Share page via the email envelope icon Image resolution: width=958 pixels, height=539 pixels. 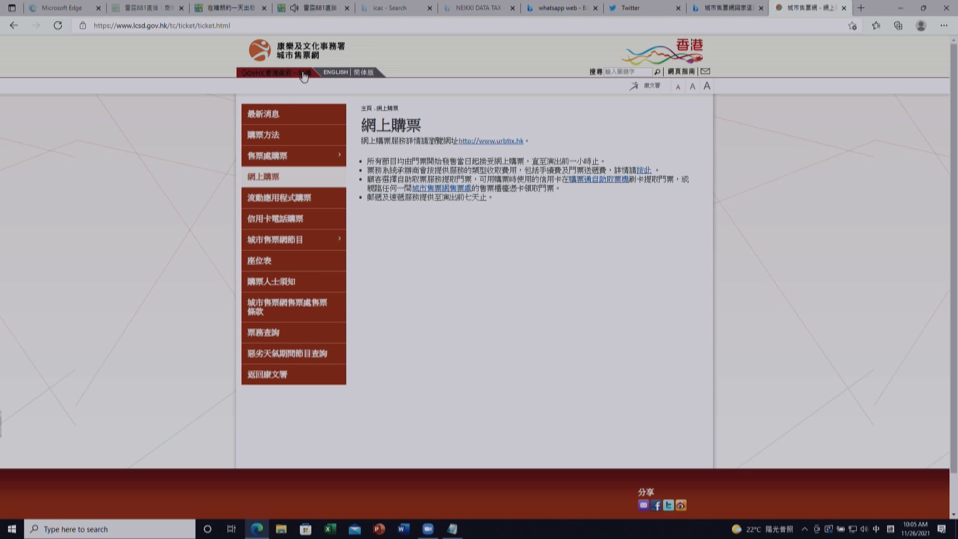point(643,505)
